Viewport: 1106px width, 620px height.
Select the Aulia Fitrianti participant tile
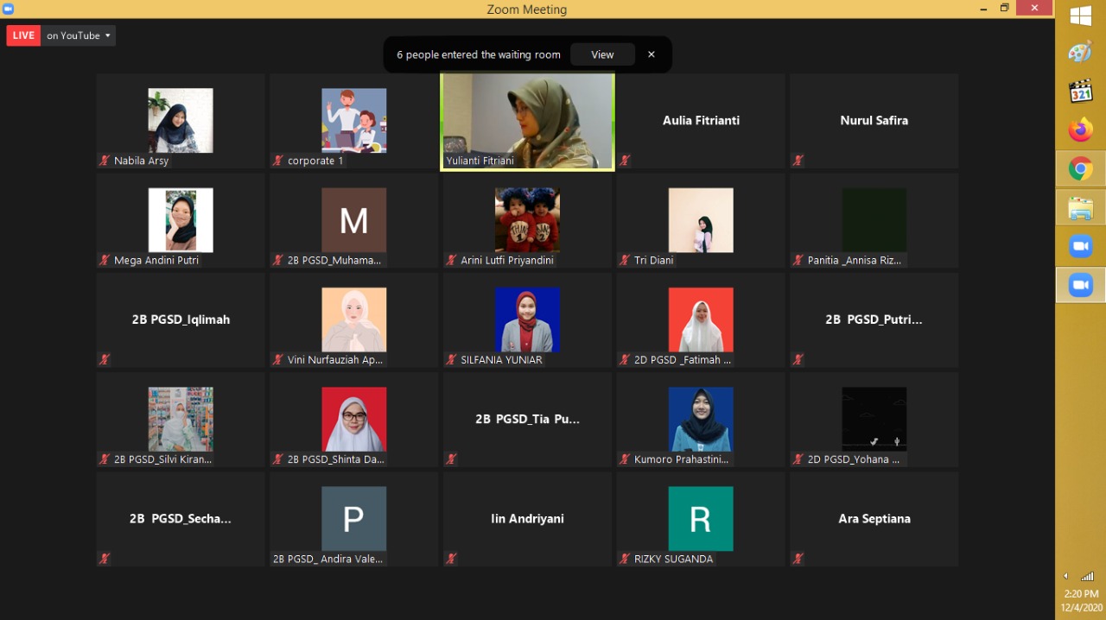click(x=701, y=121)
